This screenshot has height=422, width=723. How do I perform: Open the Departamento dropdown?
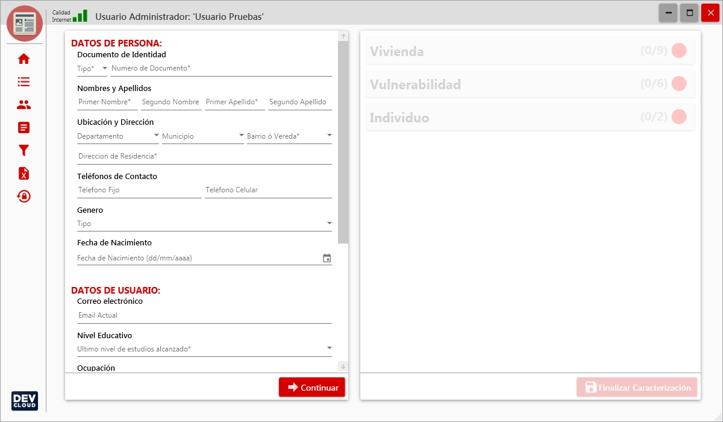coord(117,136)
